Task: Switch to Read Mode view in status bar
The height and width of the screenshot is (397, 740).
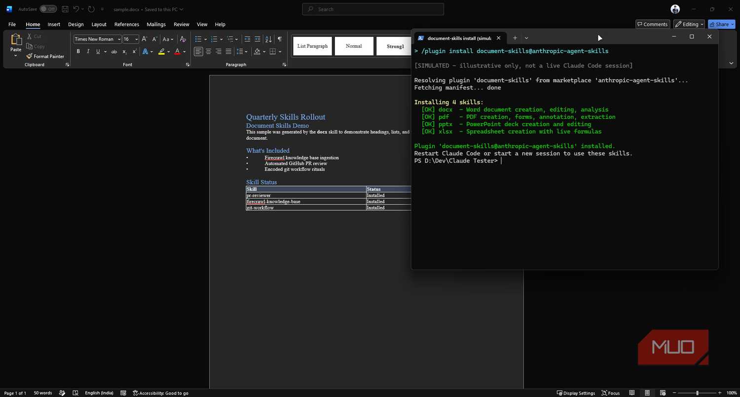Action: [x=632, y=393]
